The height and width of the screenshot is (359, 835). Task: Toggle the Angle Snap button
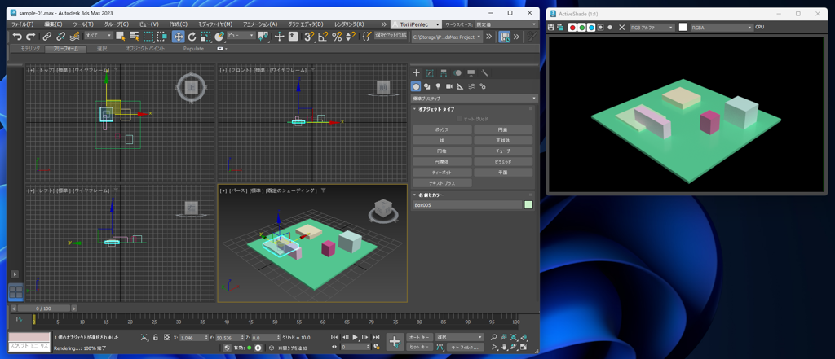(323, 36)
